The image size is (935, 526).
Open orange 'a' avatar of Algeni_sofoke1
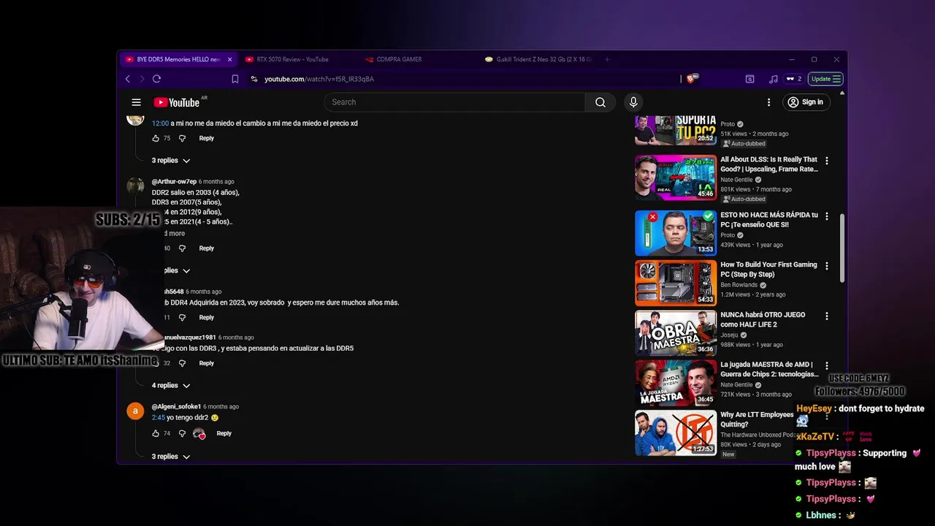[x=135, y=411]
